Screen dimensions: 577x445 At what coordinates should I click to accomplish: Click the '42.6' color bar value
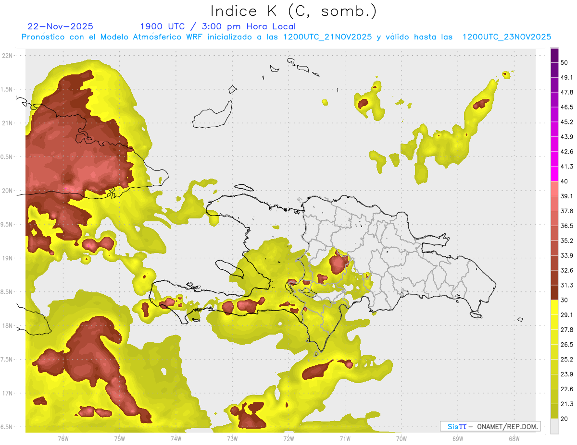(x=567, y=152)
